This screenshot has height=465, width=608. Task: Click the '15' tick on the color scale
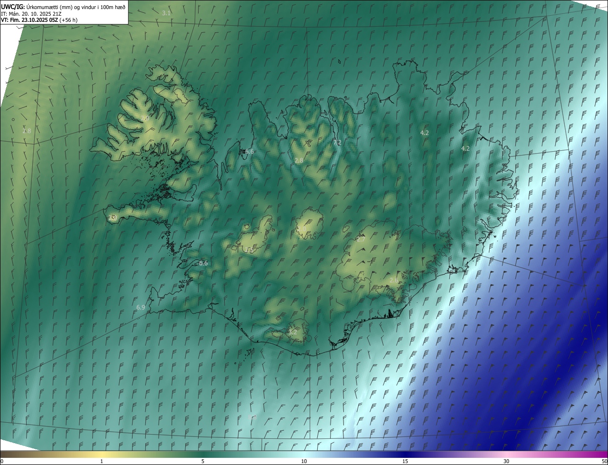405,462
